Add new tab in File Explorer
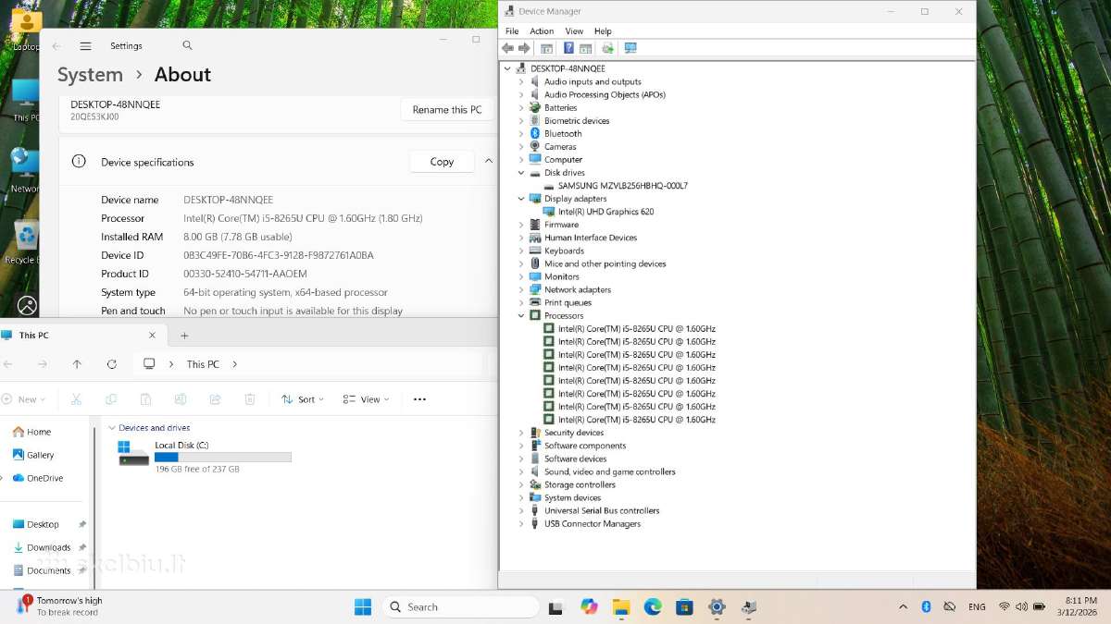1111x624 pixels. [184, 336]
